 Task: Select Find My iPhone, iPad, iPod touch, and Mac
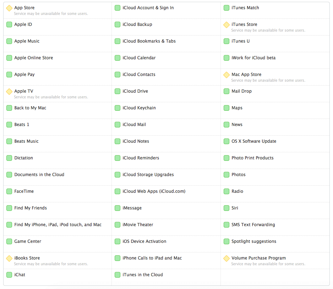click(x=58, y=225)
